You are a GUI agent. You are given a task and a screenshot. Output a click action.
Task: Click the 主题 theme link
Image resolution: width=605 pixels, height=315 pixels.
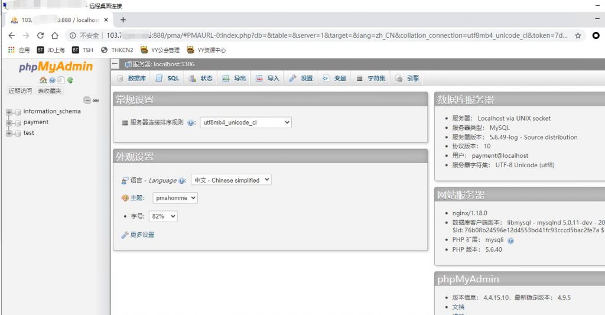pyautogui.click(x=137, y=198)
